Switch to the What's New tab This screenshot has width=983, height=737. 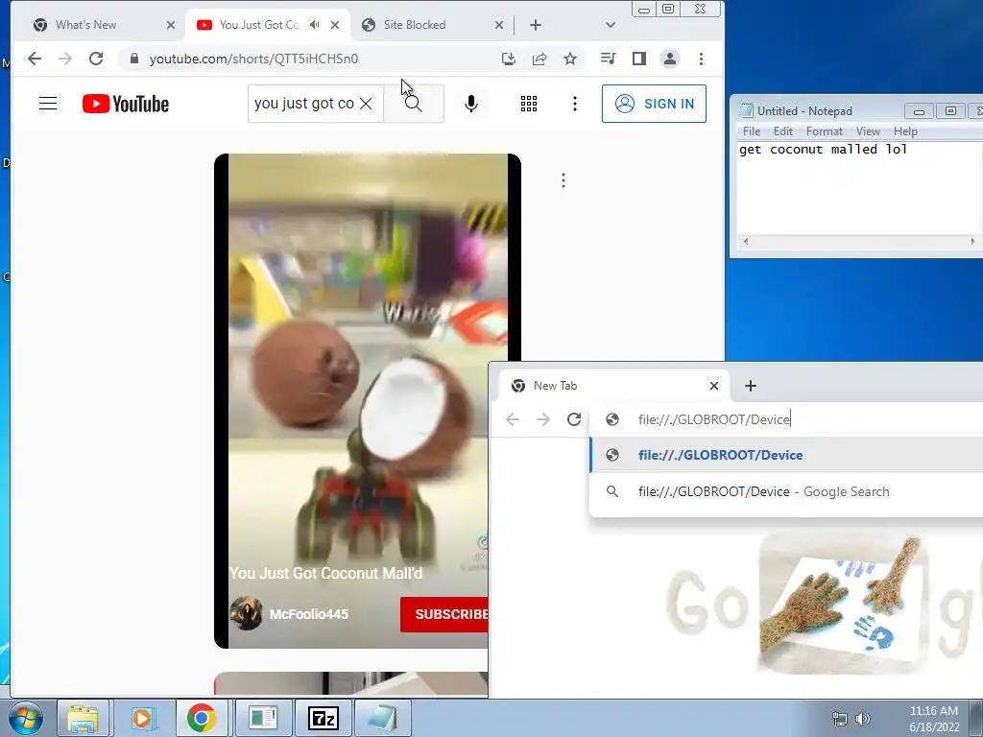(85, 24)
